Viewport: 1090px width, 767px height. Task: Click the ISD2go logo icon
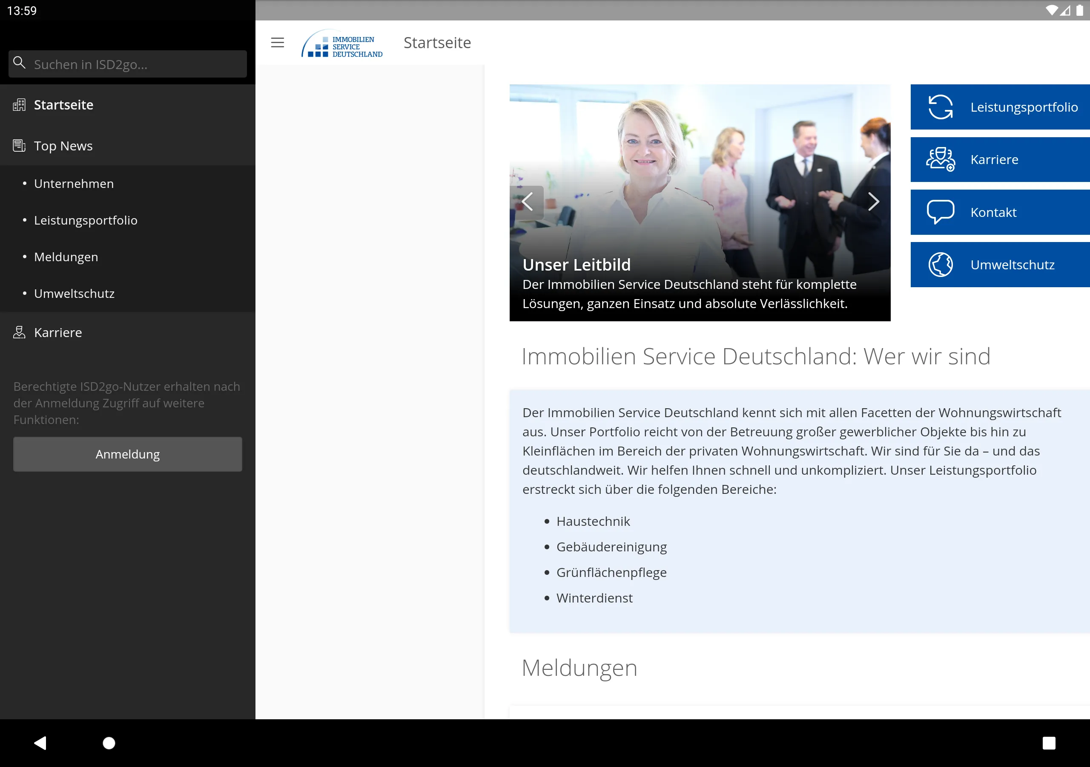[343, 42]
